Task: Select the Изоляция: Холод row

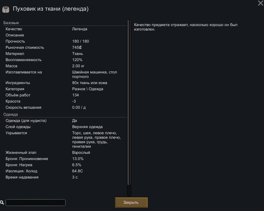Action: click(x=65, y=171)
